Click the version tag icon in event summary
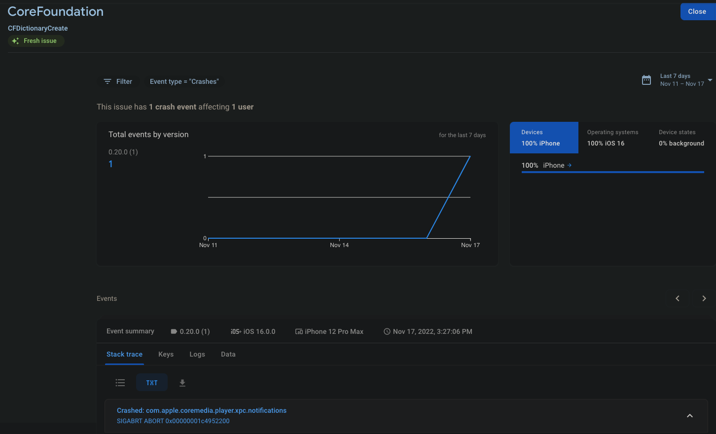Screen dimensions: 716x434 (x=173, y=331)
